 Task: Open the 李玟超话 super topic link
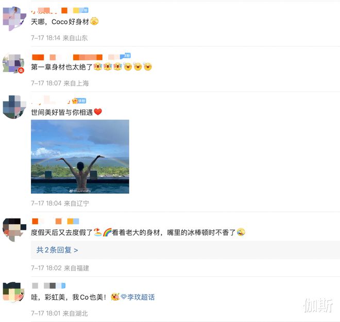click(141, 297)
